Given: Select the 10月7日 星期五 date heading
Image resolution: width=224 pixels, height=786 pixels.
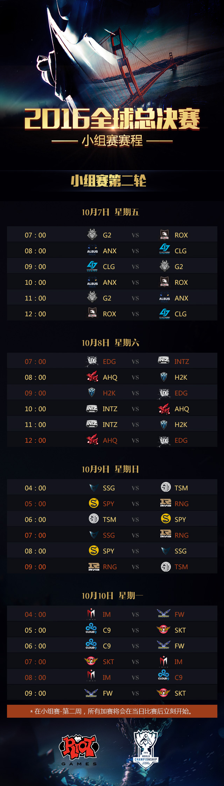Looking at the screenshot, I should (110, 212).
